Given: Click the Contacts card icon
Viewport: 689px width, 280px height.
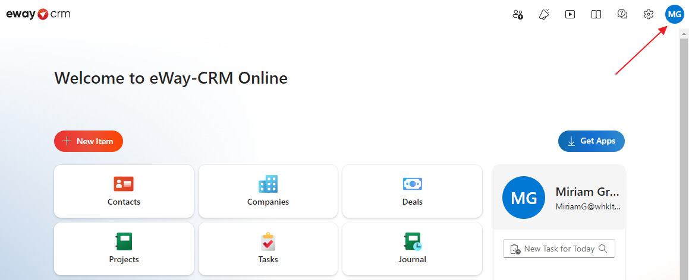Looking at the screenshot, I should 124,184.
